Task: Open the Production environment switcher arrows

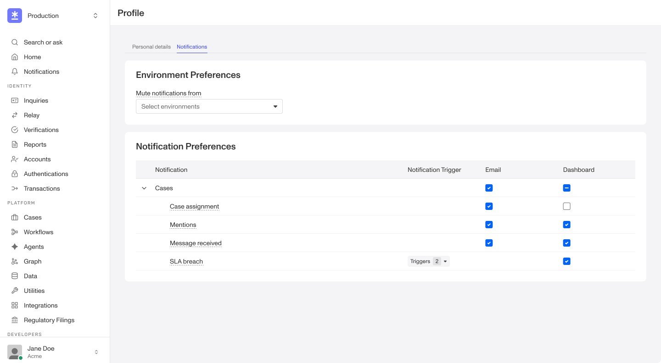Action: click(95, 16)
